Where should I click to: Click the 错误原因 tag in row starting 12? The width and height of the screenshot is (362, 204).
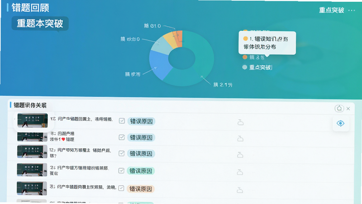pos(141,154)
